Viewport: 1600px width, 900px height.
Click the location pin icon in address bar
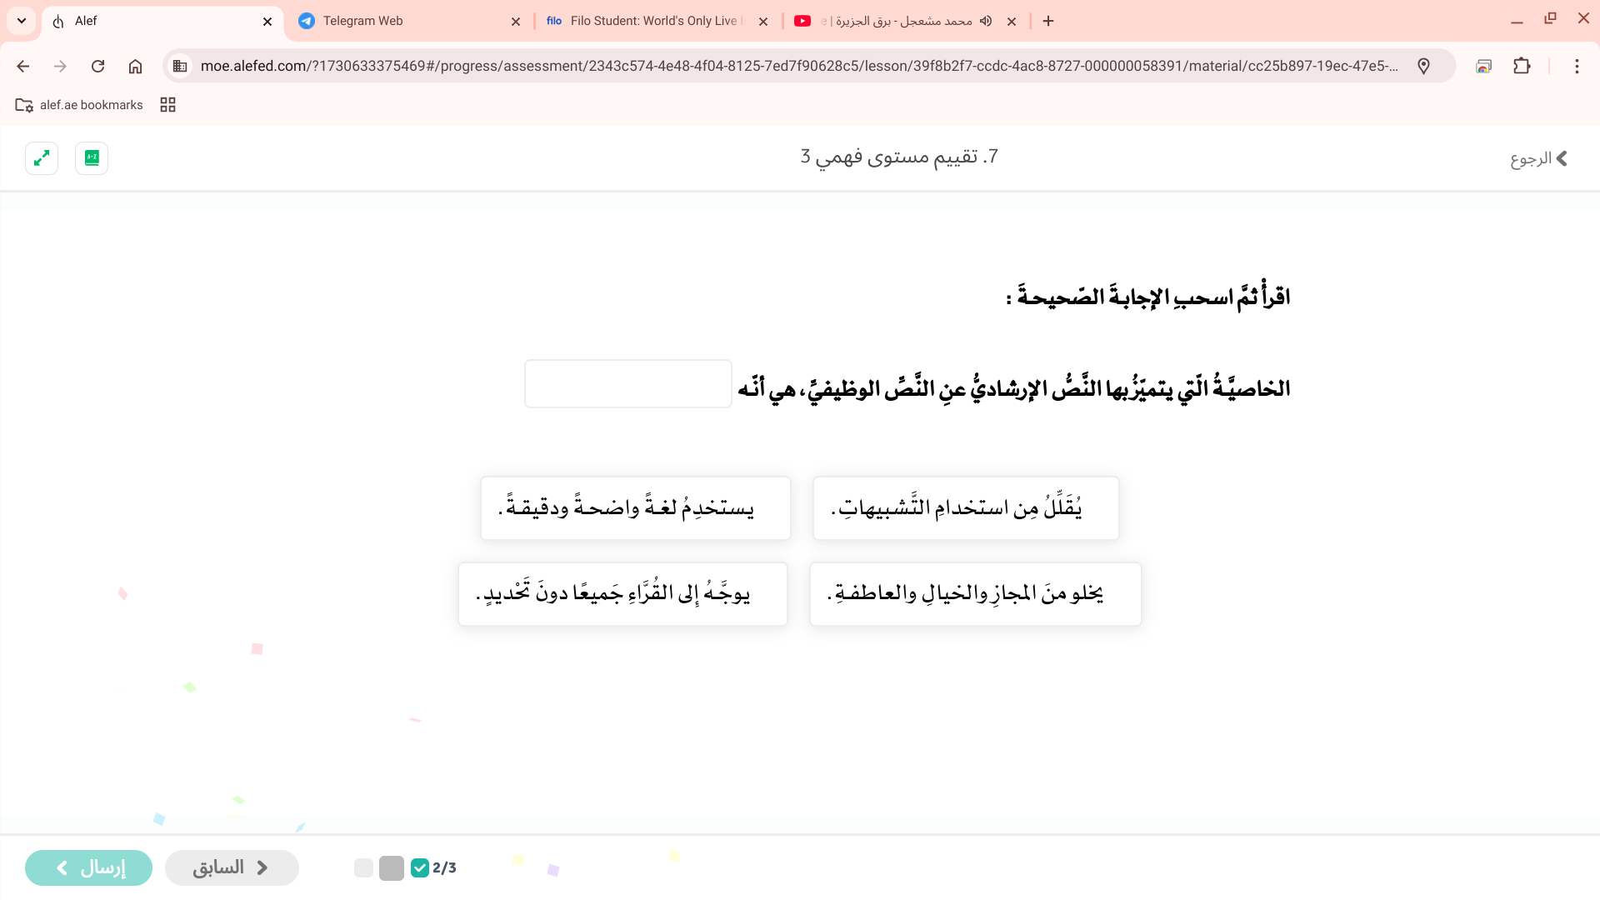1423,66
